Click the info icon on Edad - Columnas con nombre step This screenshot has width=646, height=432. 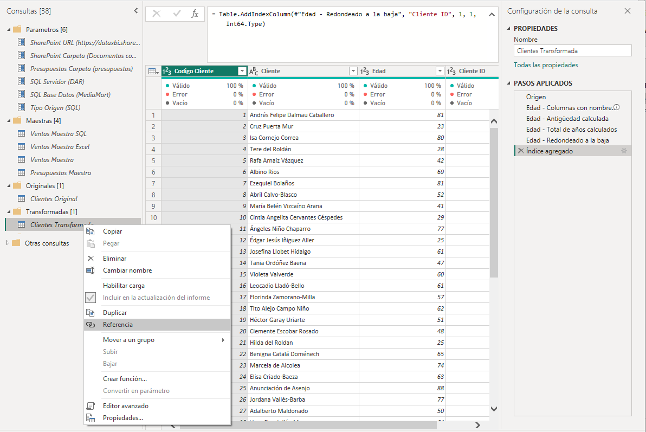coord(616,107)
